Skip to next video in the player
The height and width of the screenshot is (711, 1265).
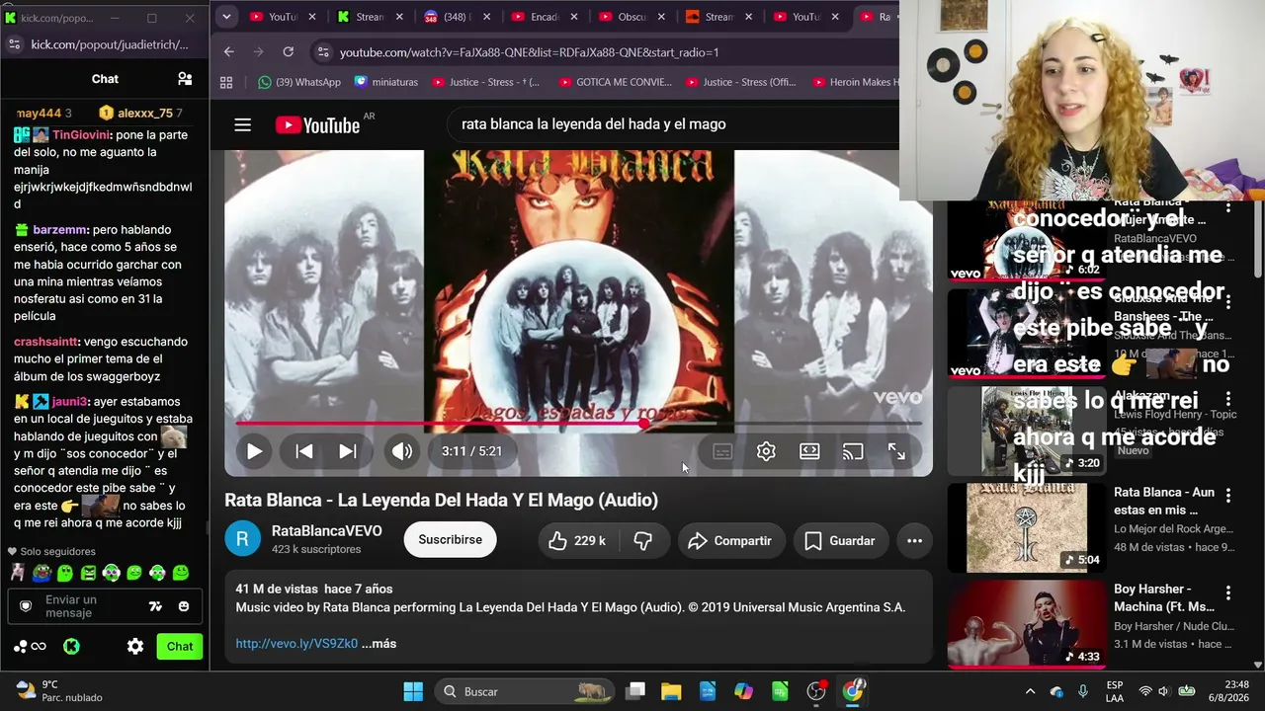[x=348, y=451]
